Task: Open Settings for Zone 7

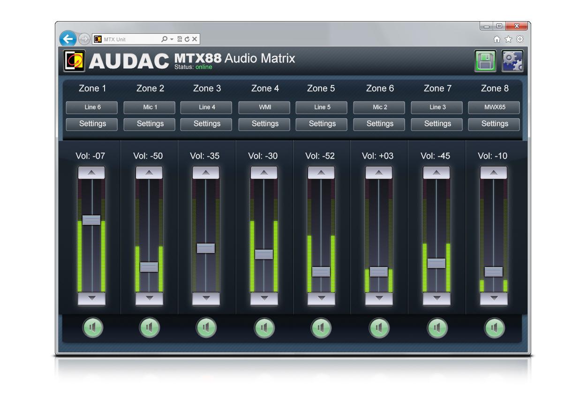Action: point(437,124)
